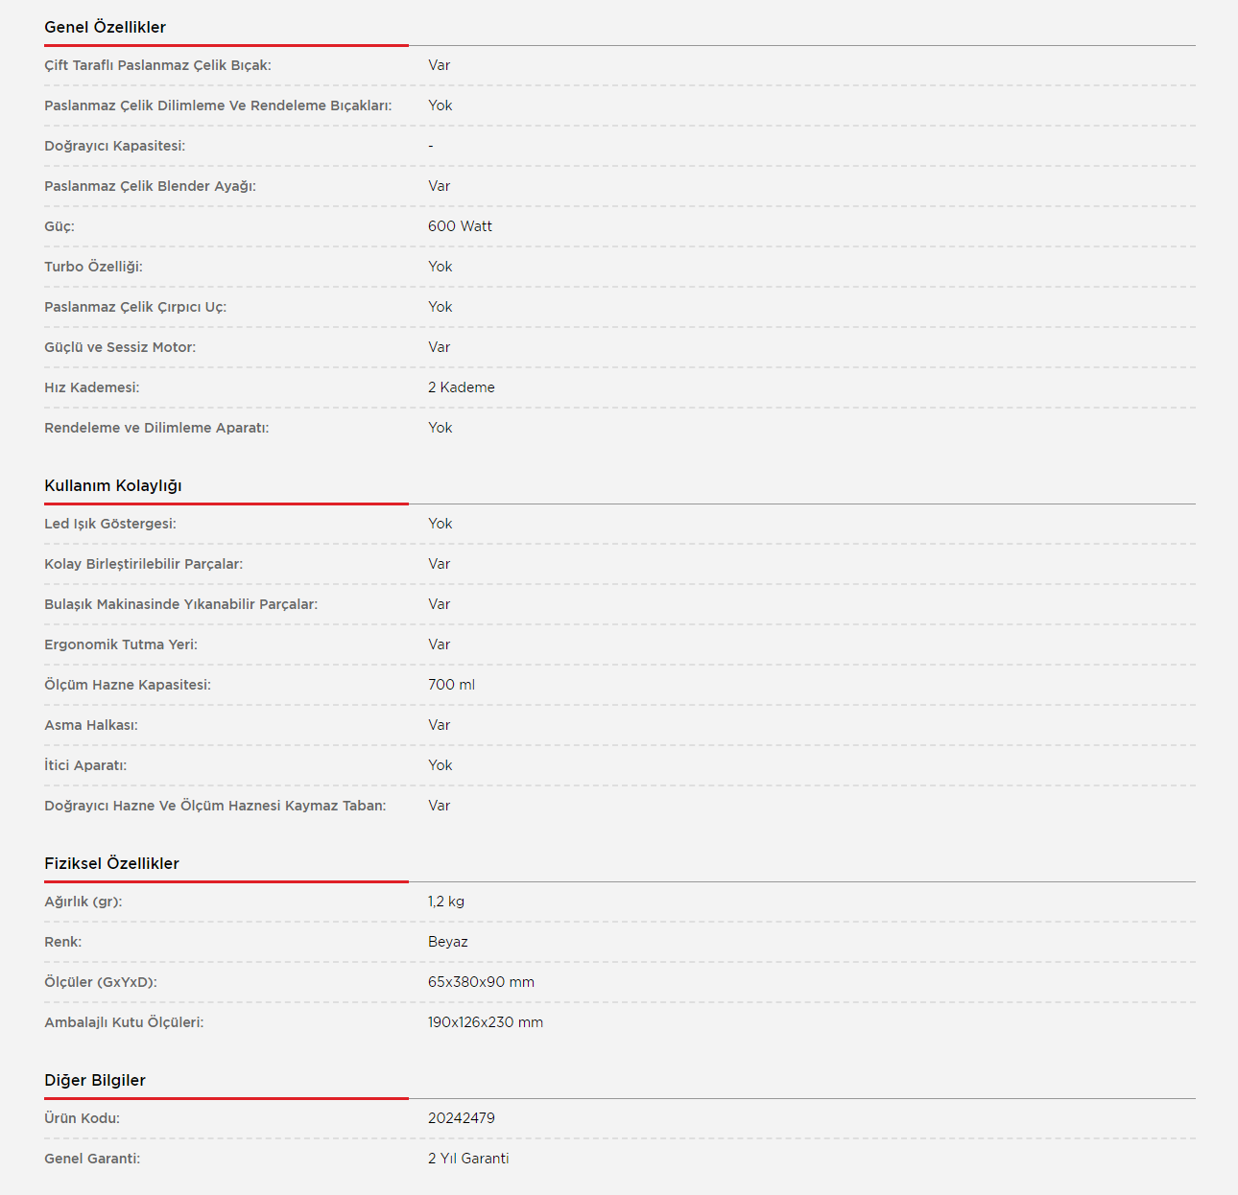Click the İtici Aparatı label
Image resolution: width=1238 pixels, height=1195 pixels.
click(x=84, y=765)
